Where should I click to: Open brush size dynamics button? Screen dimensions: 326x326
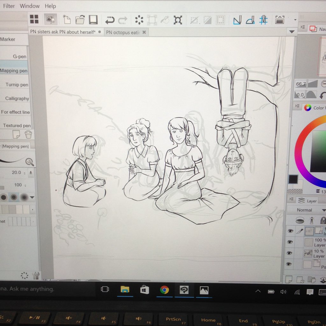point(31,173)
